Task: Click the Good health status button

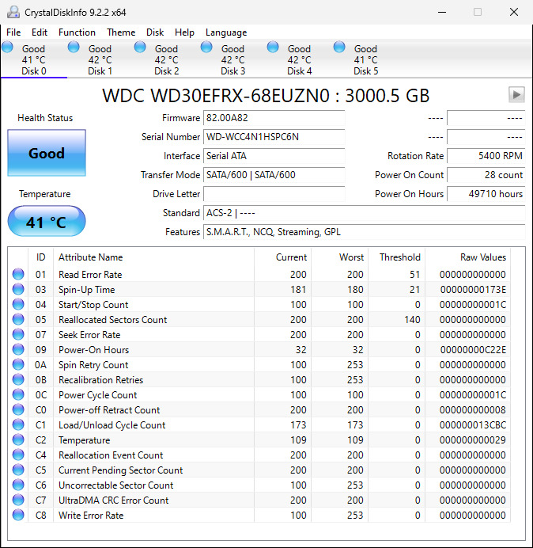Action: coord(47,153)
